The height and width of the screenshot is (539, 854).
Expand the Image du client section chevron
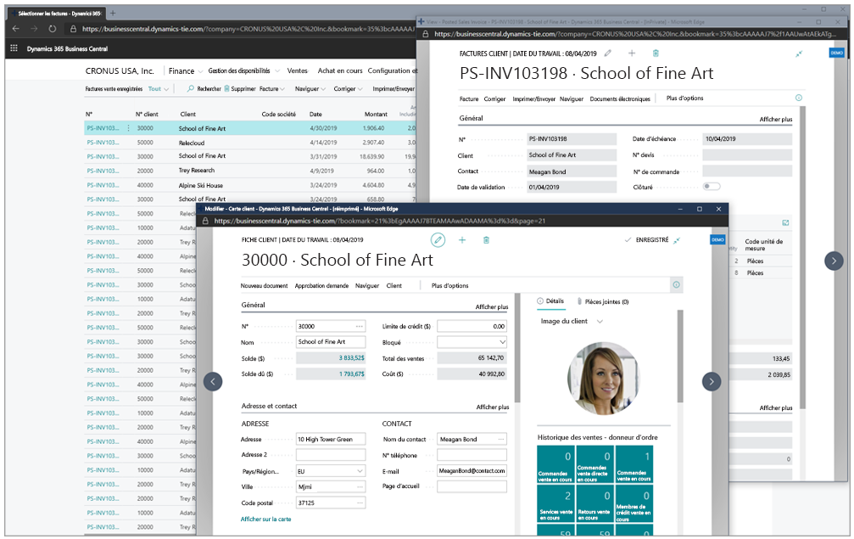pyautogui.click(x=600, y=322)
